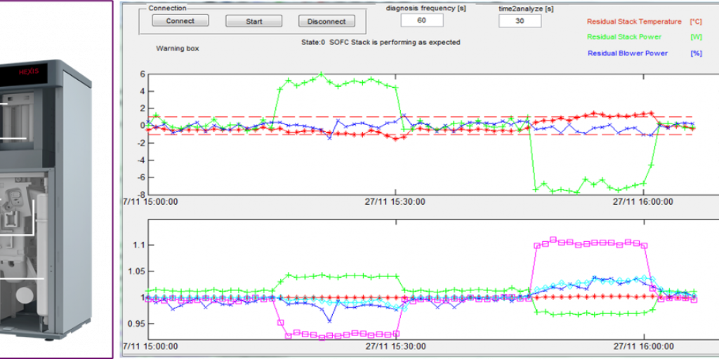Click the Residual Stack Temperature legend label
This screenshot has width=719, height=359.
634,22
